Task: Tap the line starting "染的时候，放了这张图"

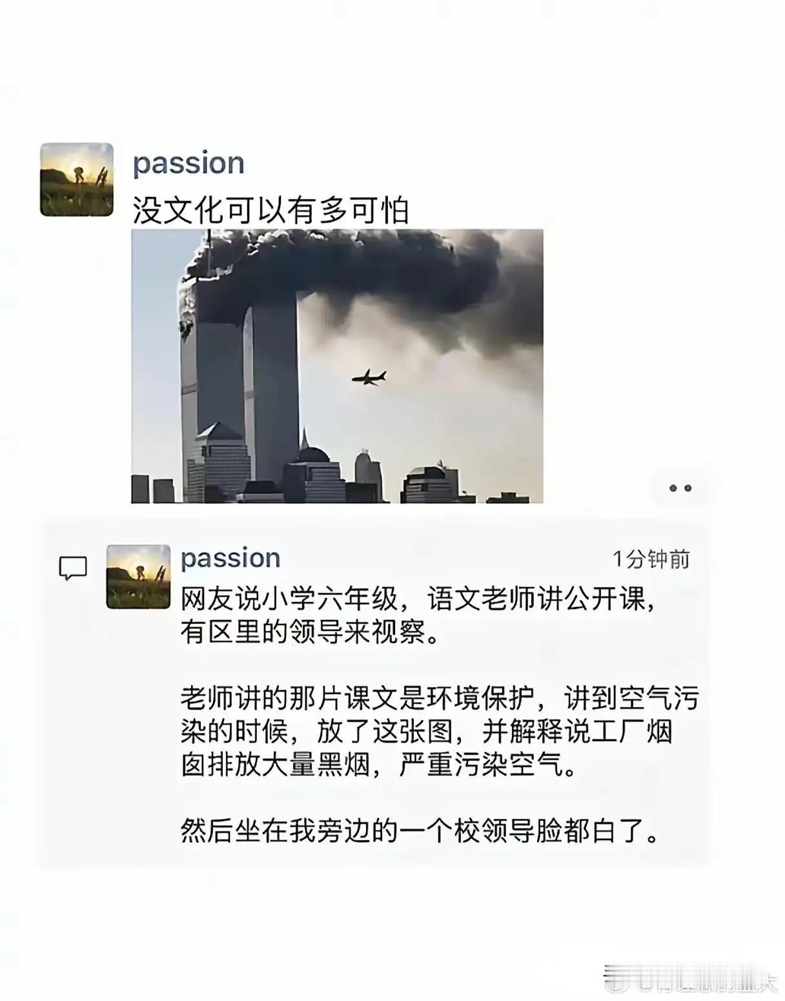Action: pos(426,732)
